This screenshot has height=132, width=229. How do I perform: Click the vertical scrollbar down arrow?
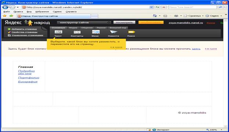pyautogui.click(x=225, y=126)
